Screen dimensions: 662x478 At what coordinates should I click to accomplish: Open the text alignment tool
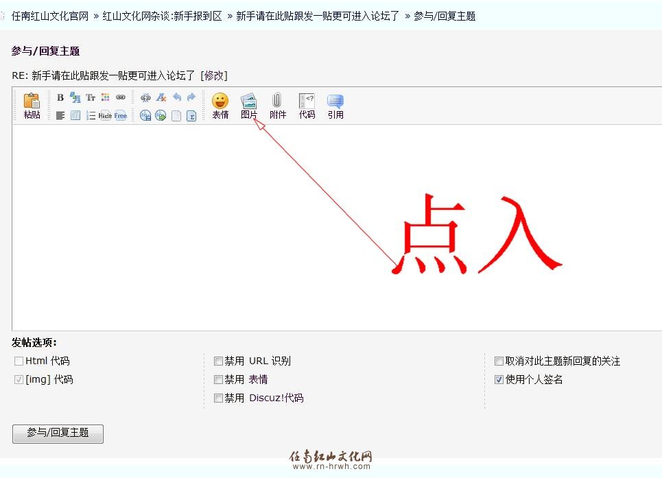point(60,116)
